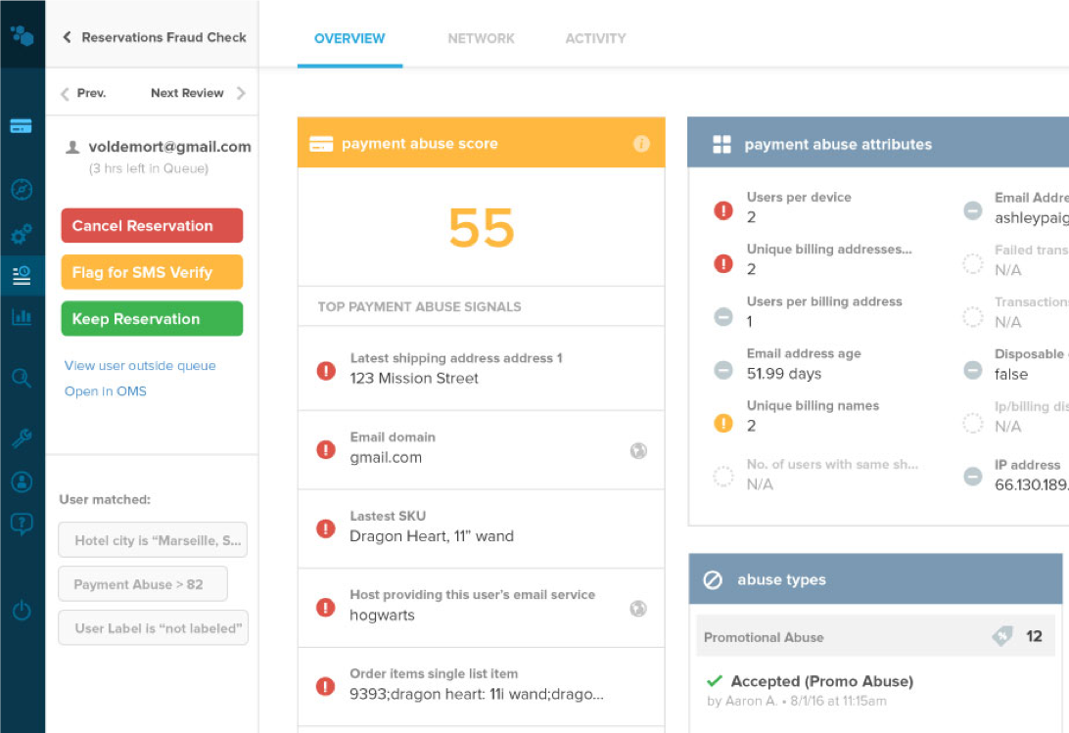
Task: Click the globe icon beside hogwarts host
Action: 638,609
